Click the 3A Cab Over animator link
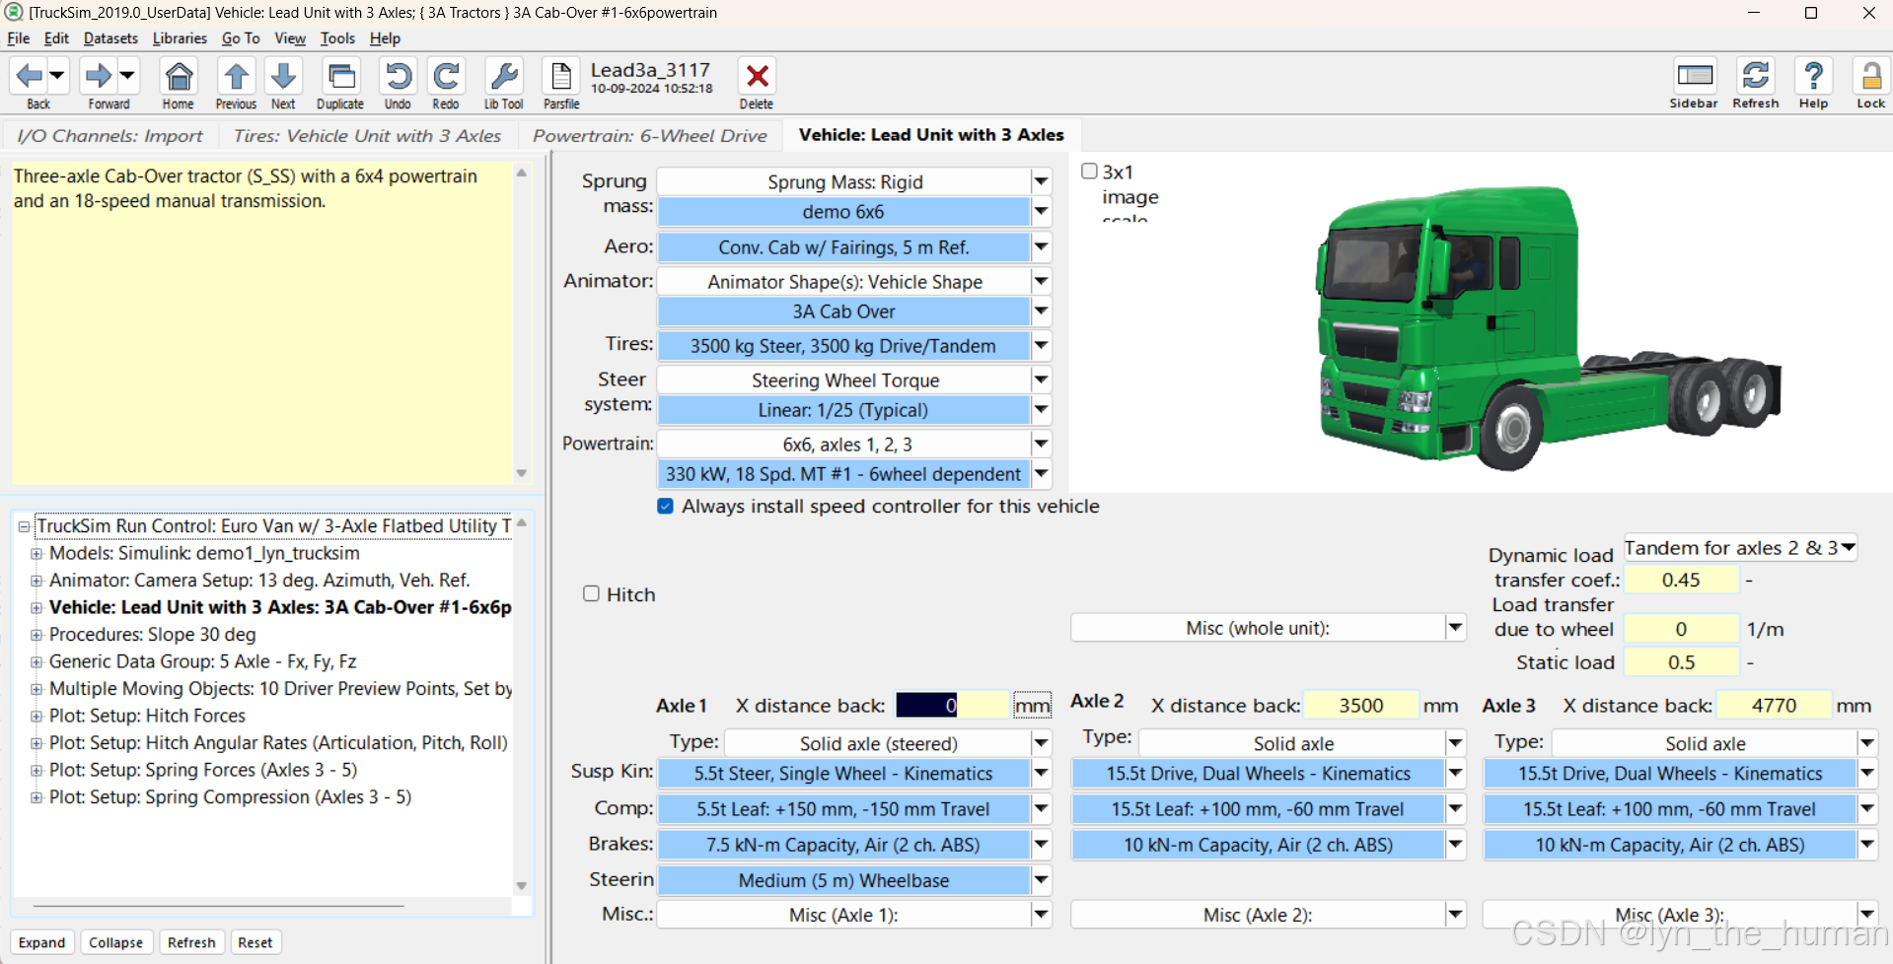The width and height of the screenshot is (1893, 964). pyautogui.click(x=843, y=311)
